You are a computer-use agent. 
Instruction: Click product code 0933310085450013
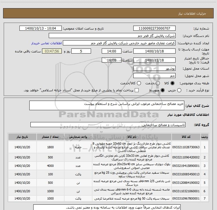pos(186,174)
